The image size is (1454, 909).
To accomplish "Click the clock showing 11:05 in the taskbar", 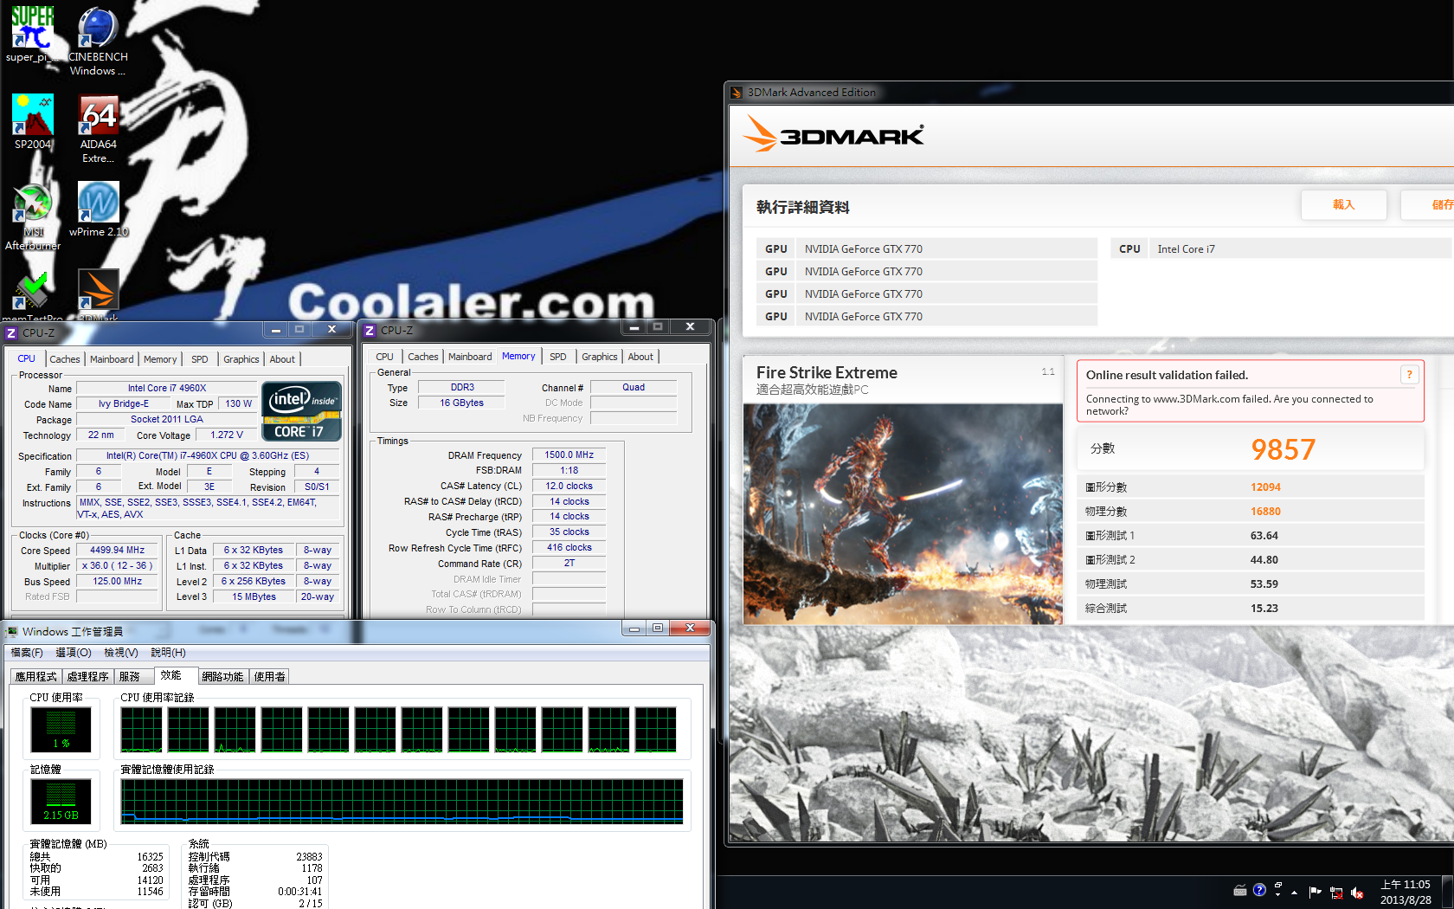I will [x=1406, y=892].
